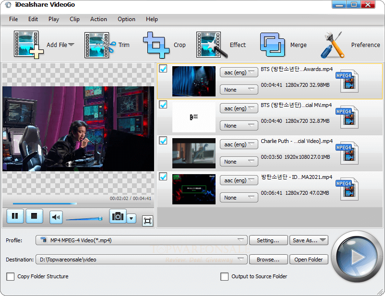Open None subtitle dropdown for Charlie Puth video
The height and width of the screenshot is (296, 385).
point(239,162)
